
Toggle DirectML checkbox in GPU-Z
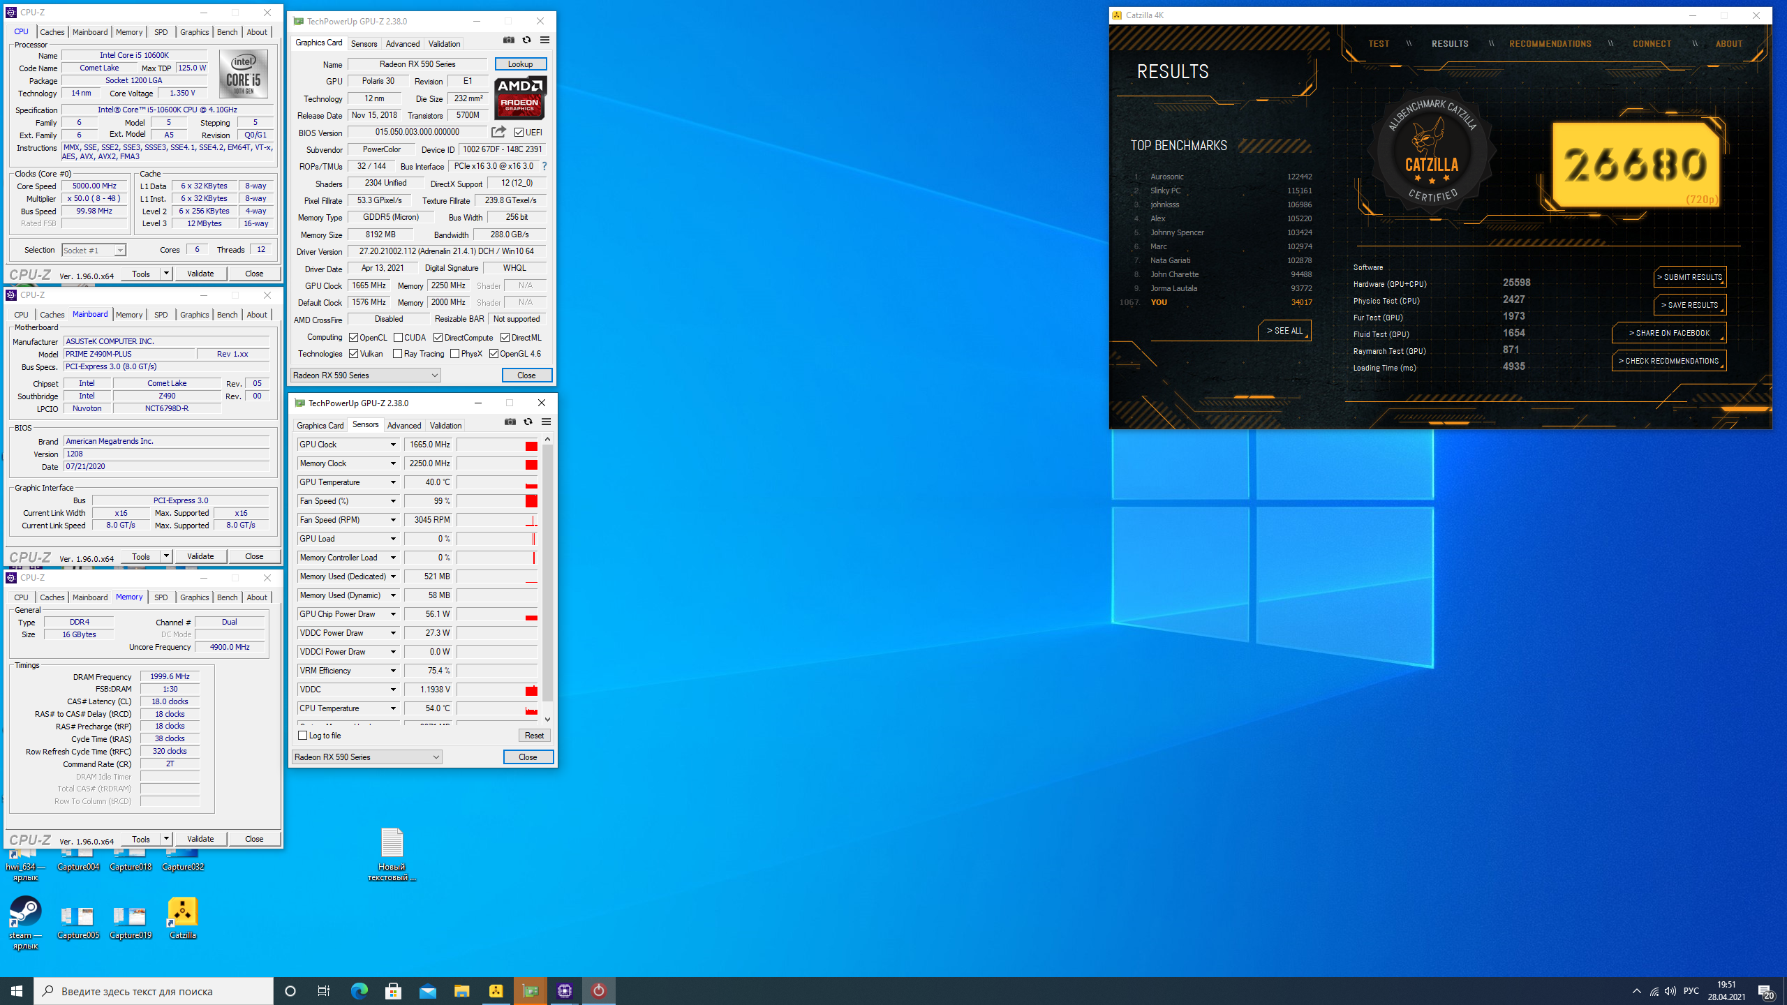(505, 338)
